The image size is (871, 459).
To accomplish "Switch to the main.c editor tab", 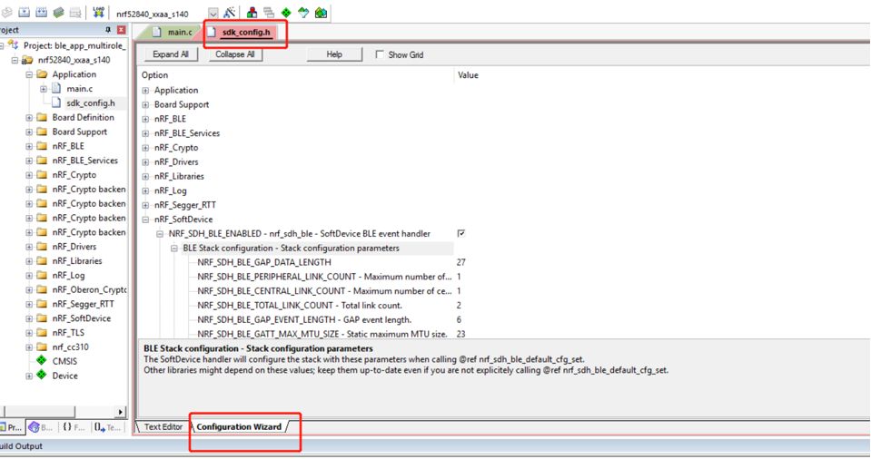I will click(173, 33).
